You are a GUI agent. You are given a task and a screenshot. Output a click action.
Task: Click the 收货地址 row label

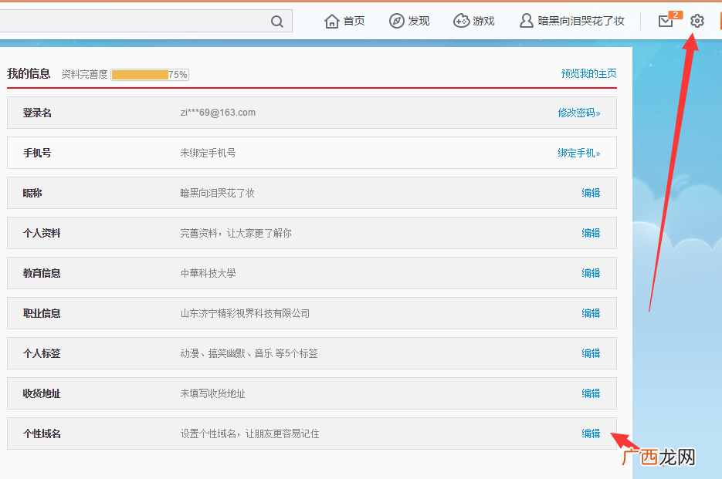42,393
